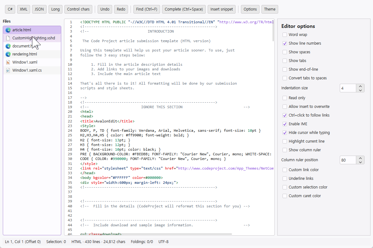The width and height of the screenshot is (373, 248).
Task: Select CustomHighlighting.xshd in Files list
Action: point(32,38)
